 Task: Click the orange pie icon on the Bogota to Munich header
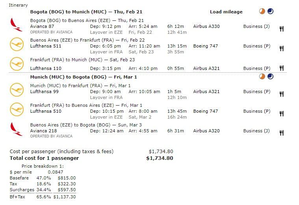pyautogui.click(x=262, y=11)
